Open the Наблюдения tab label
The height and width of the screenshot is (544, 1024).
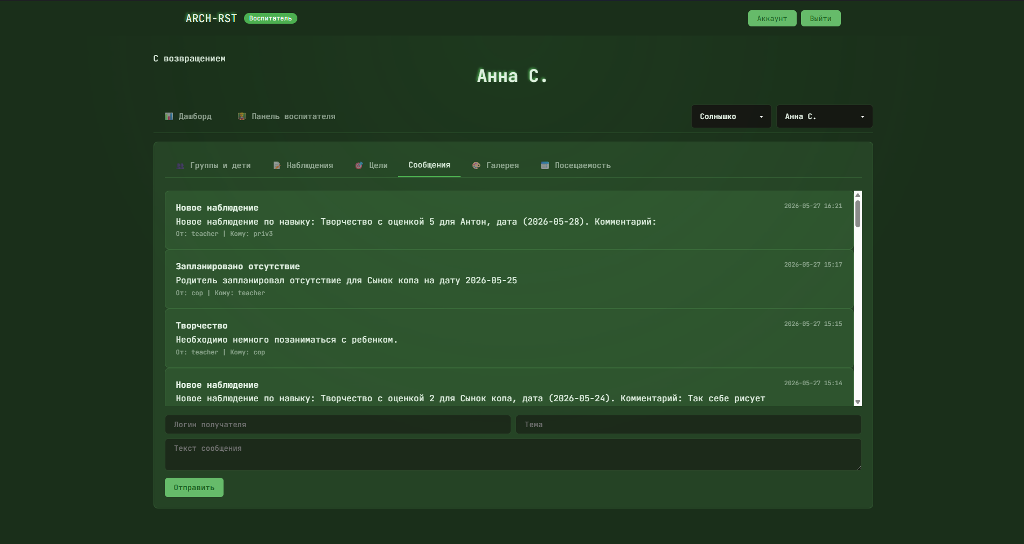pyautogui.click(x=310, y=165)
